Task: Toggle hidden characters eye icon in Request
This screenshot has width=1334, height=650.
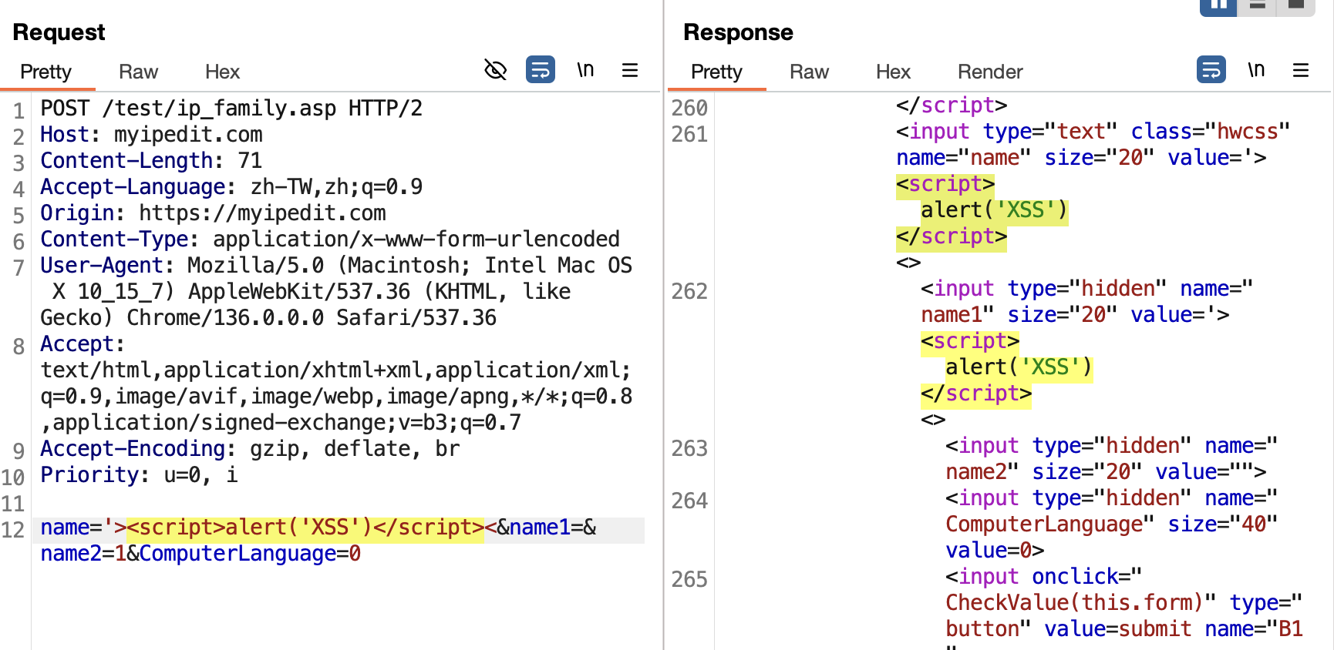Action: 495,70
